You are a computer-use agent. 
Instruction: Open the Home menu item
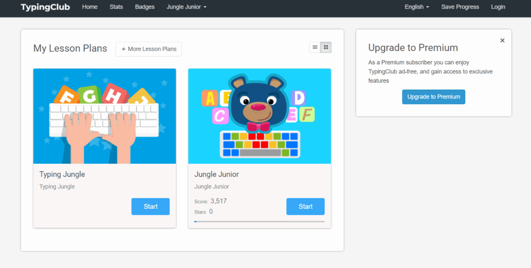(x=90, y=7)
